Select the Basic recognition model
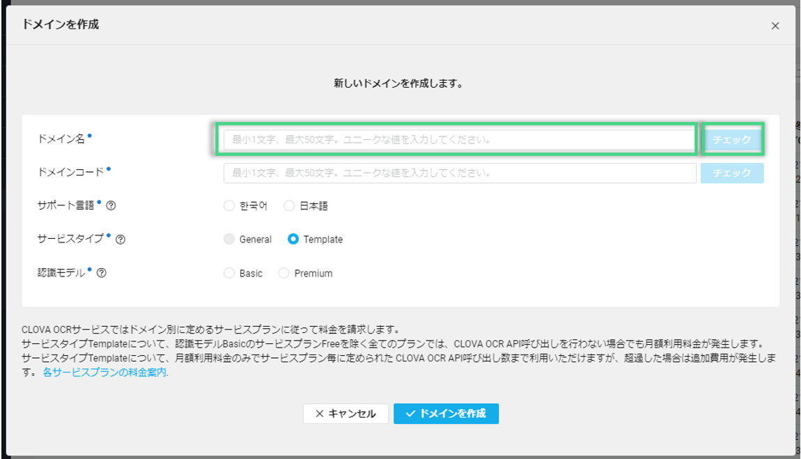This screenshot has height=459, width=801. tap(229, 273)
